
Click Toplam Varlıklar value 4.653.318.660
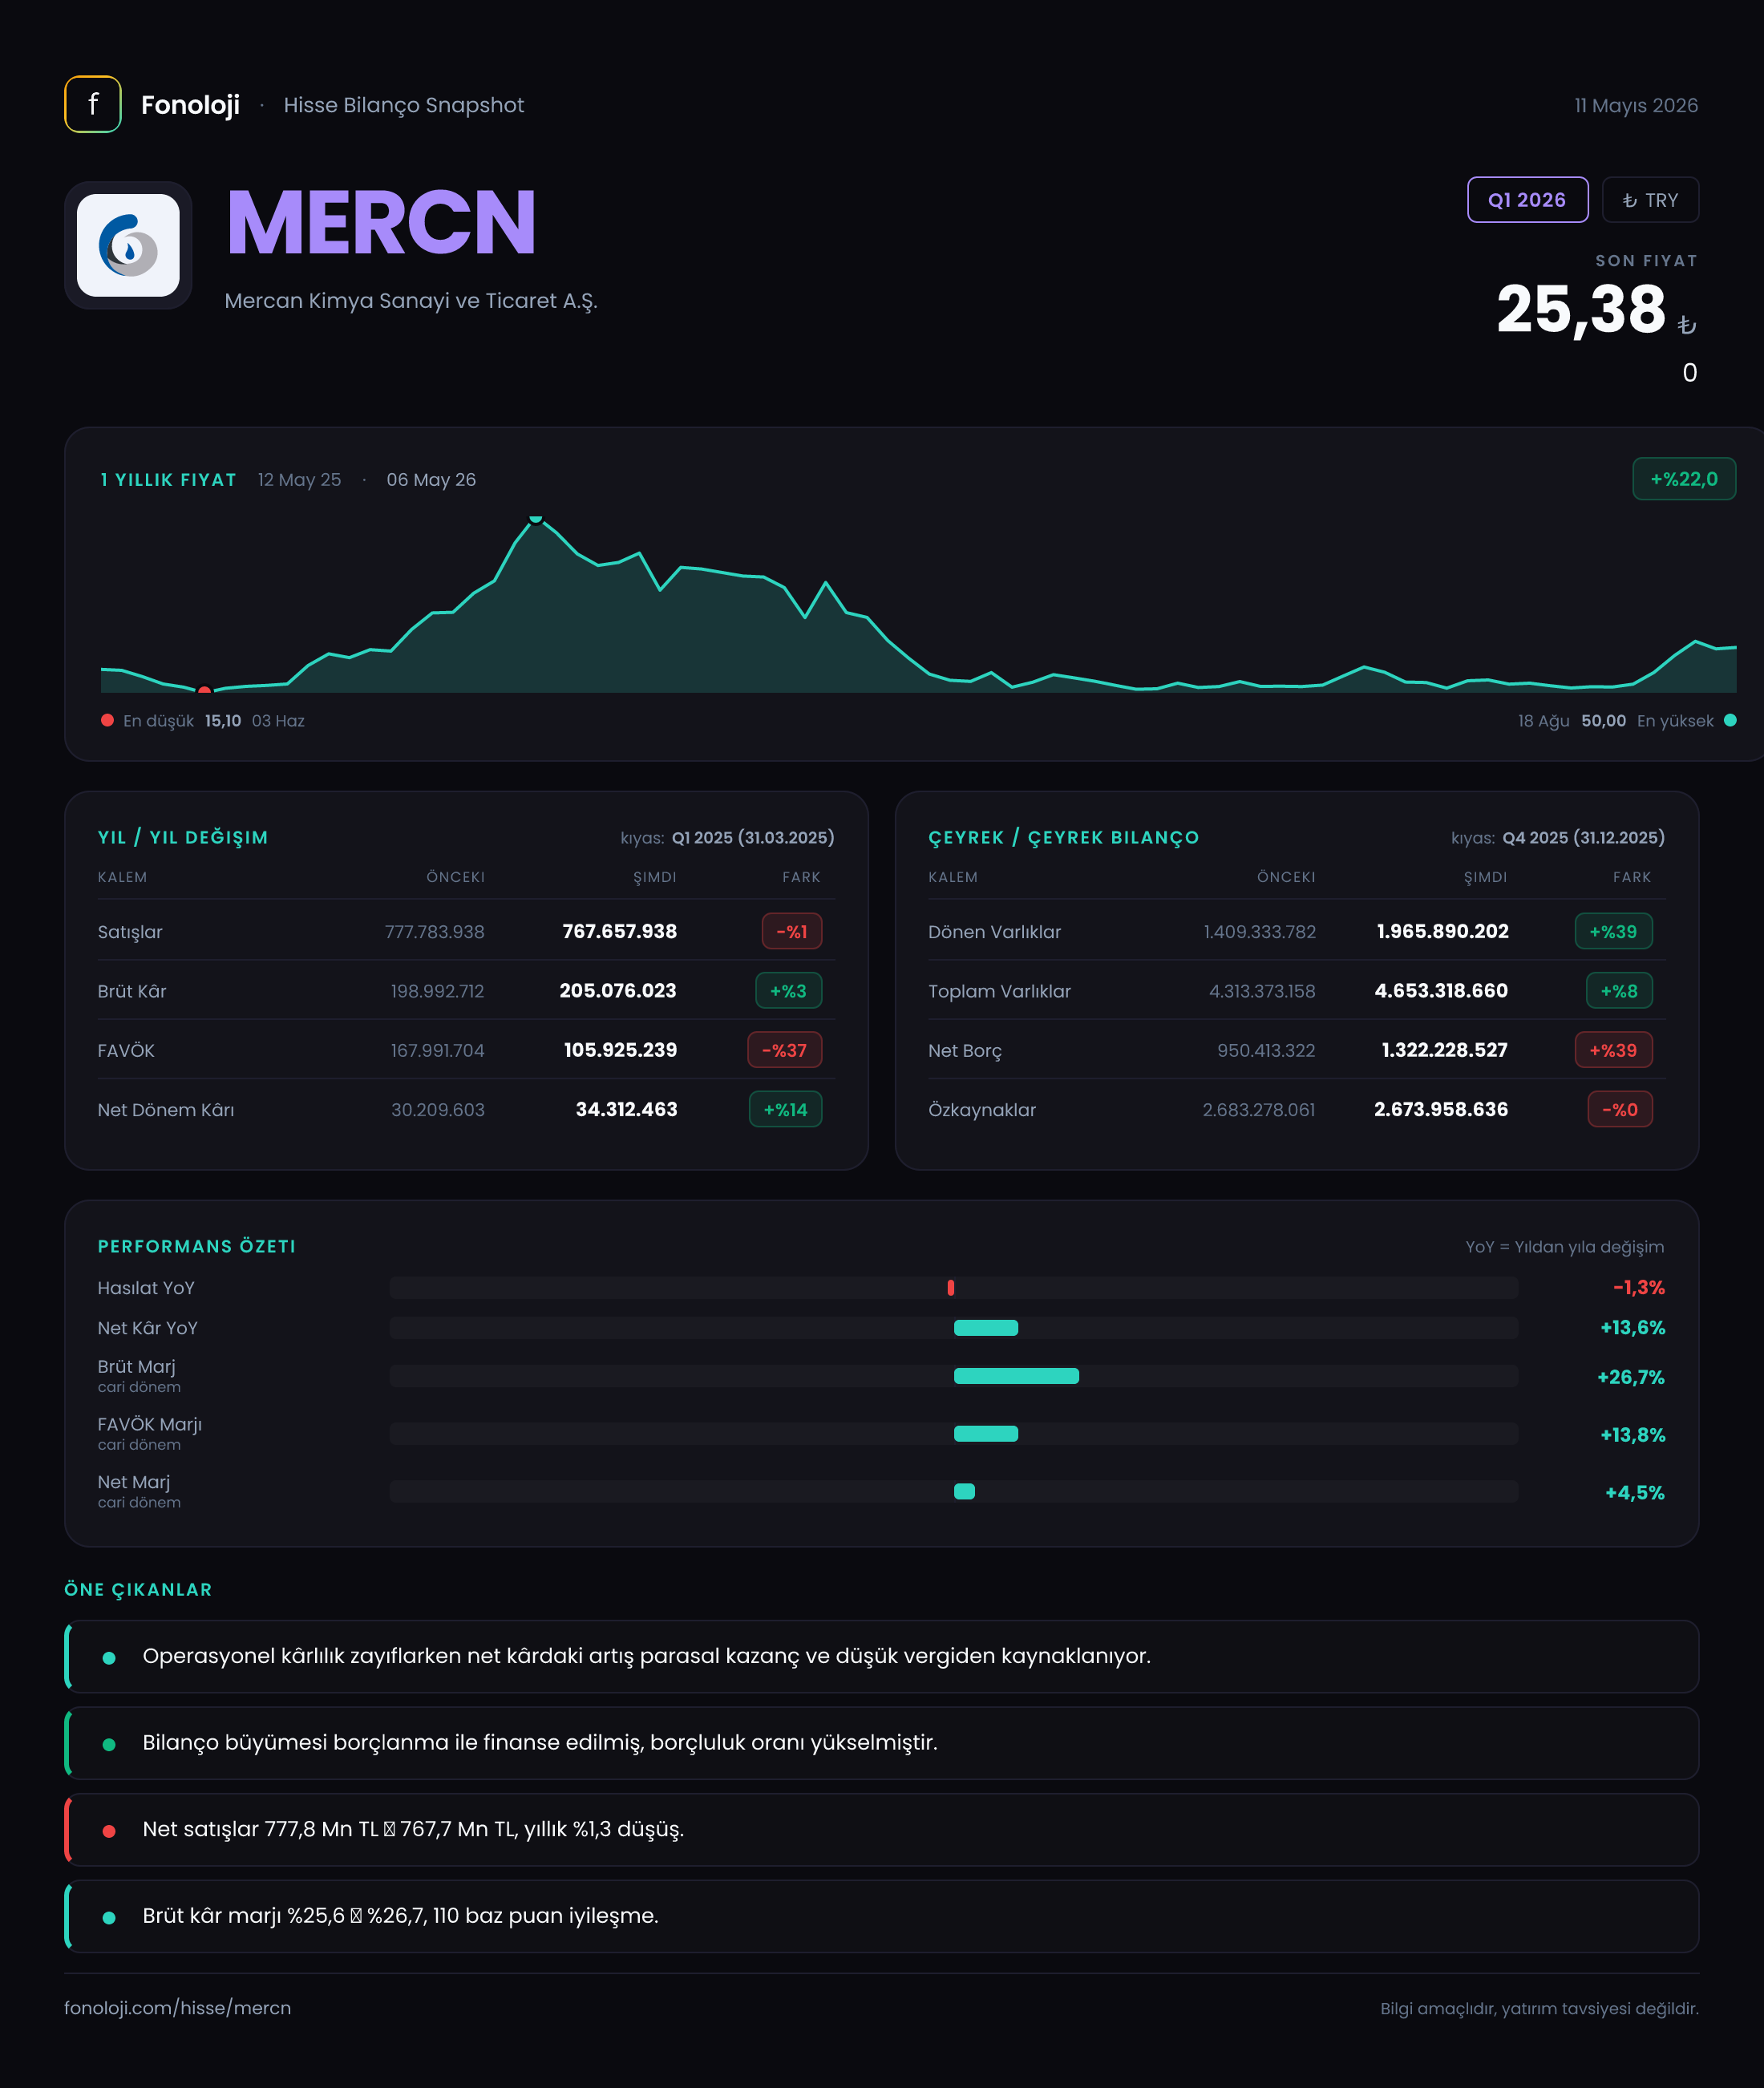click(x=1441, y=990)
